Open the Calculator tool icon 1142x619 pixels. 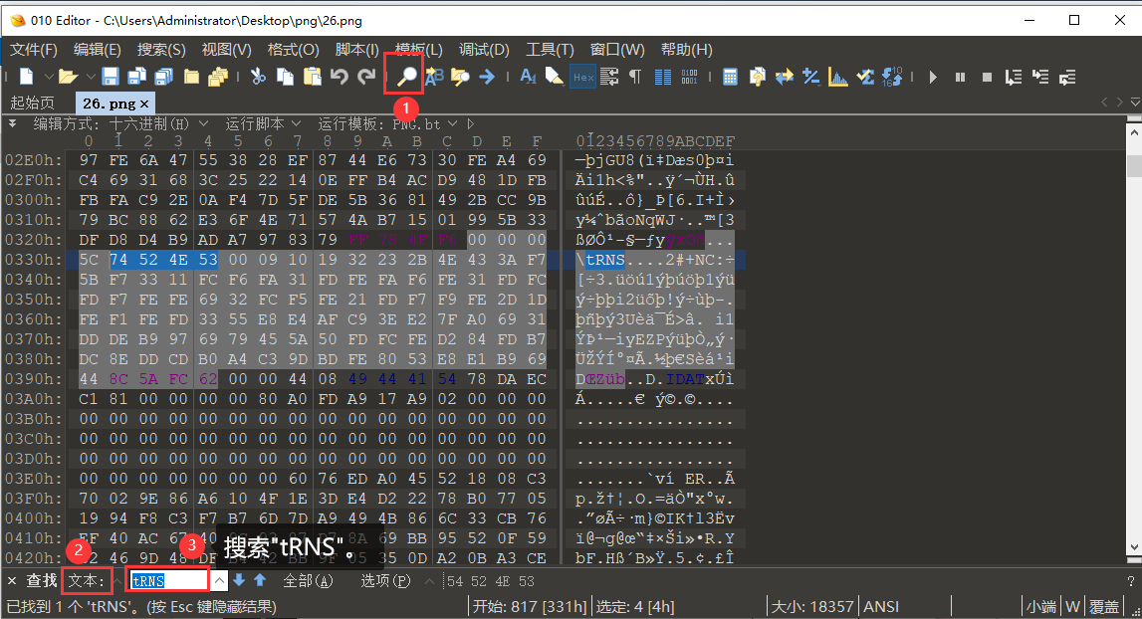click(x=730, y=77)
